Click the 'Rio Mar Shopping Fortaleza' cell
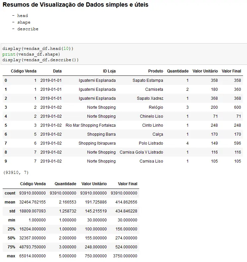Image resolution: width=247 pixels, height=262 pixels. 91,125
